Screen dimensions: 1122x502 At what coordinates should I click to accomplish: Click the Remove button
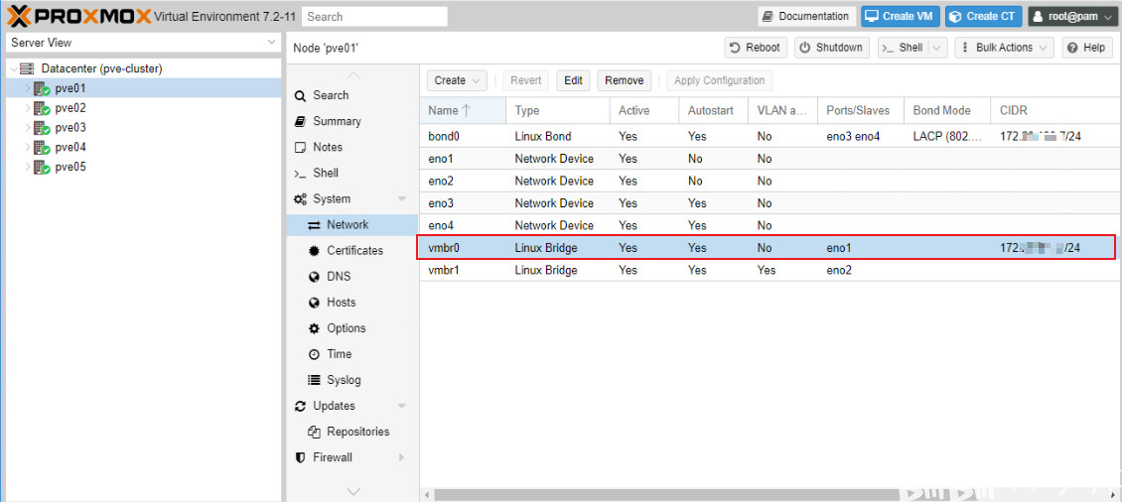coord(624,80)
